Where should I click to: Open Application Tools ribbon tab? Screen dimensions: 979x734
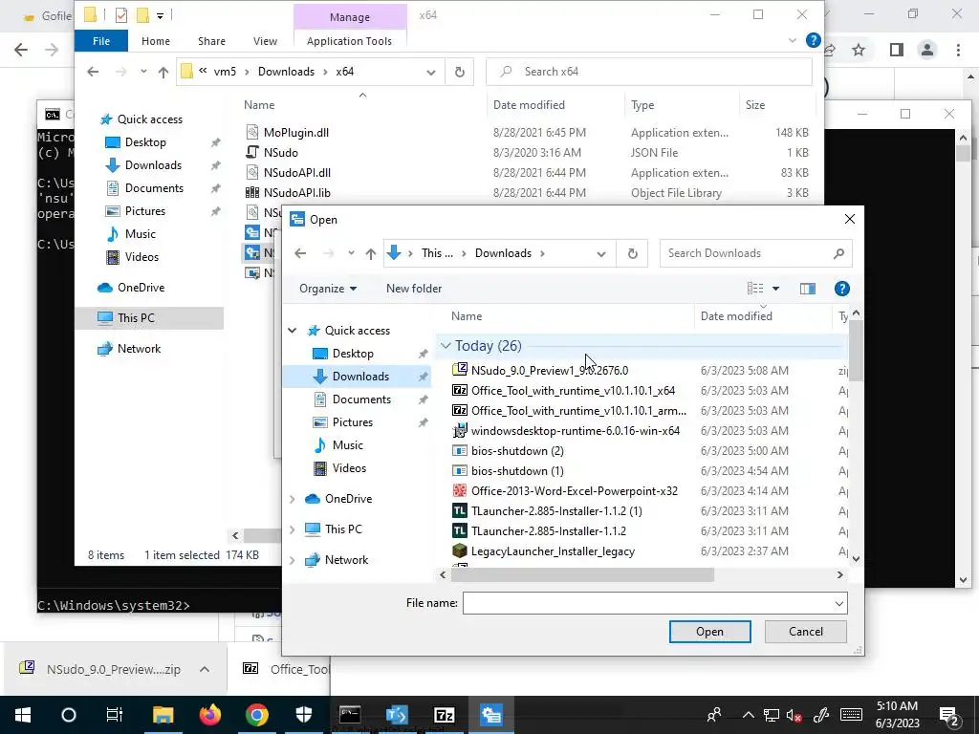pos(350,41)
